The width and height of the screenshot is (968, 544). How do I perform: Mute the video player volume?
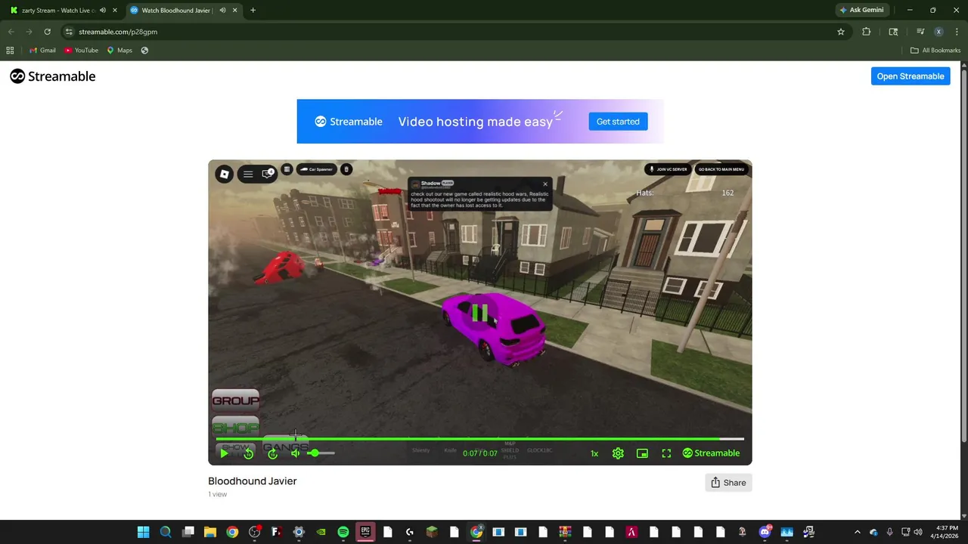[x=296, y=453]
